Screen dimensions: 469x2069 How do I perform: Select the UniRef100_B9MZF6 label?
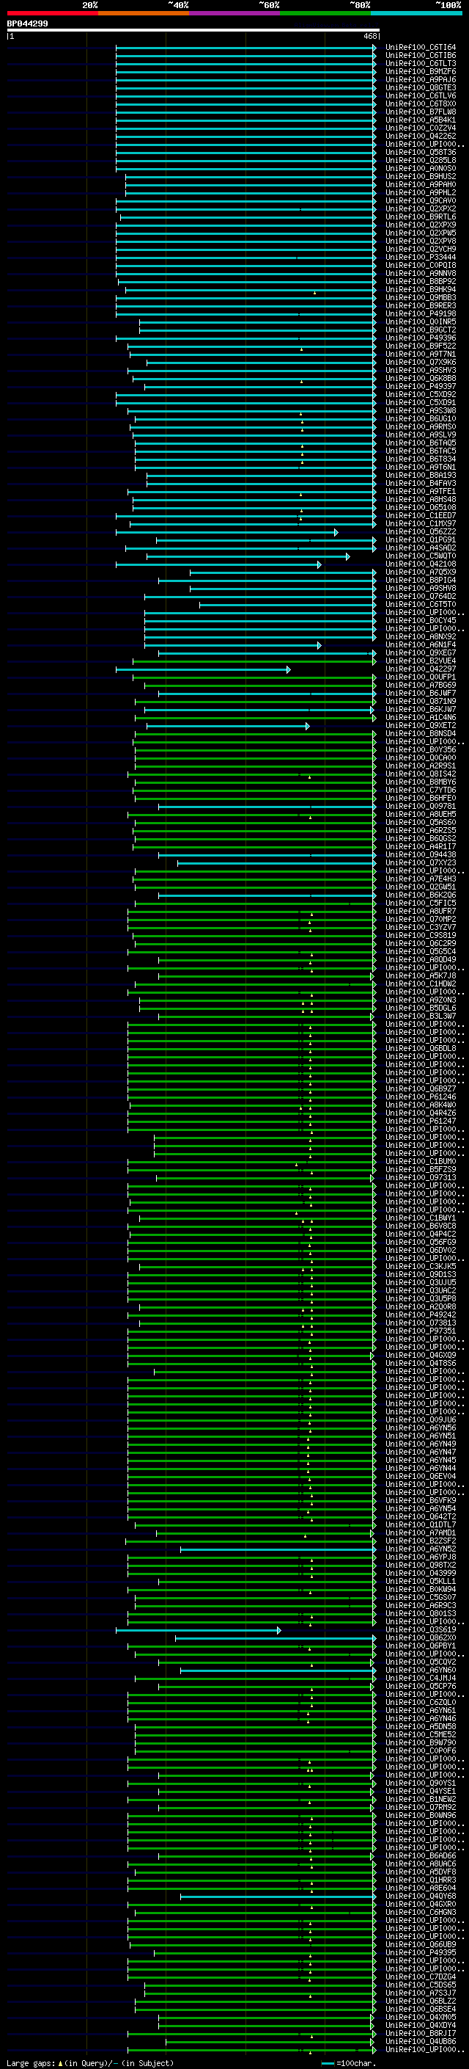[x=420, y=72]
